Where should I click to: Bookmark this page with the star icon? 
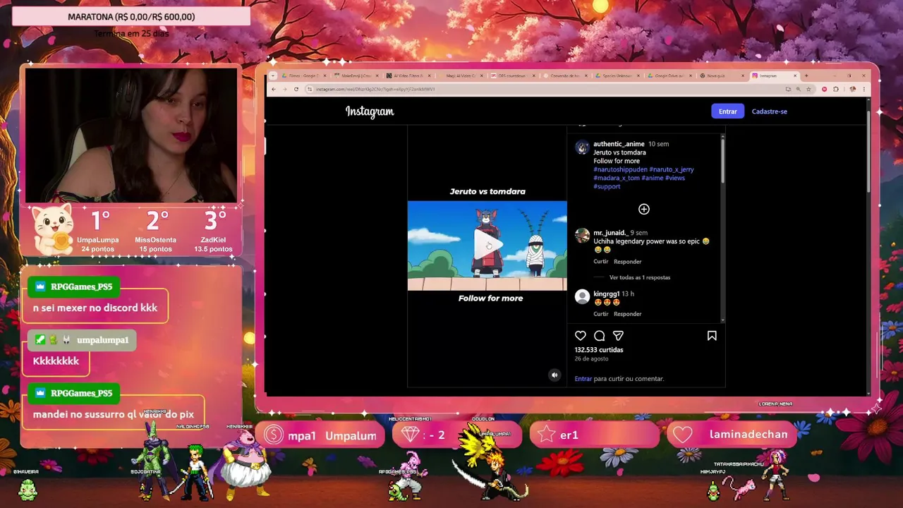click(x=808, y=89)
